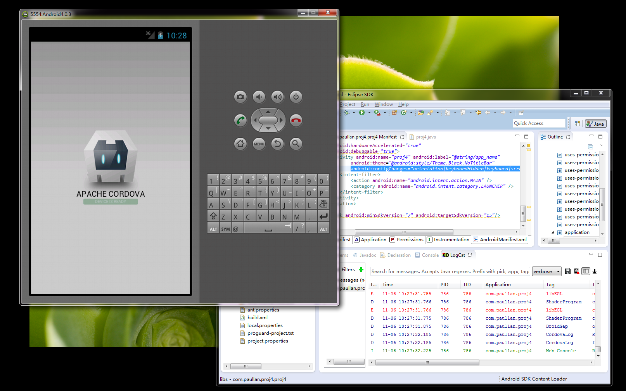Image resolution: width=626 pixels, height=391 pixels.
Task: Click the LogCat clear log icon
Action: 577,271
